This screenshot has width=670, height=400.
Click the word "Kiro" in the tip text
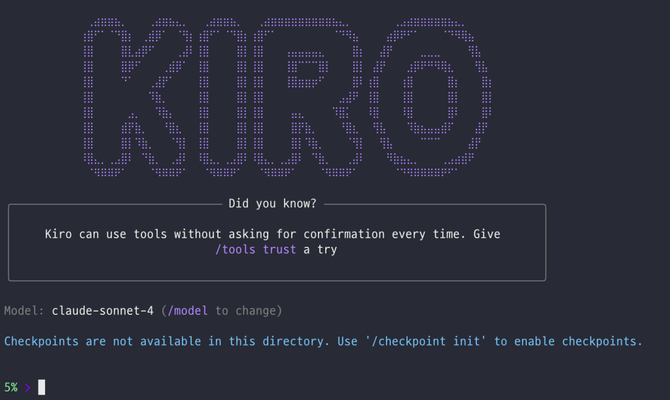pos(60,234)
